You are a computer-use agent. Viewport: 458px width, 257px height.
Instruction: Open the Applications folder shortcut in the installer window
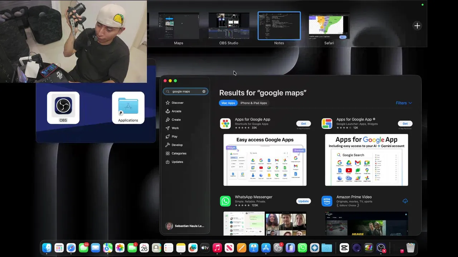[128, 108]
